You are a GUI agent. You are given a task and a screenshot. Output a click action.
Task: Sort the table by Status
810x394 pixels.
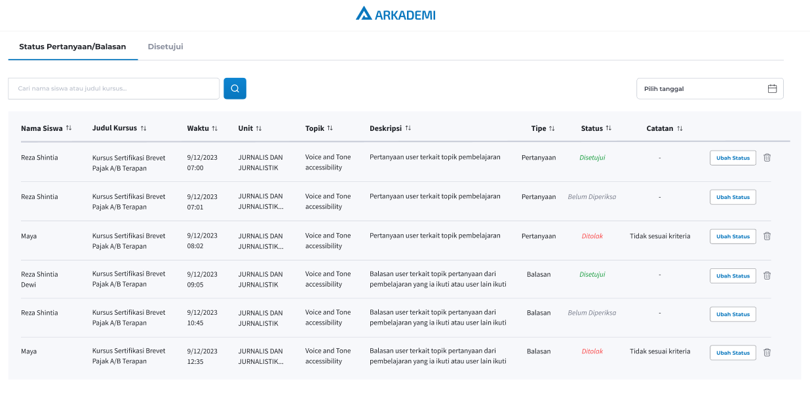[x=609, y=128]
